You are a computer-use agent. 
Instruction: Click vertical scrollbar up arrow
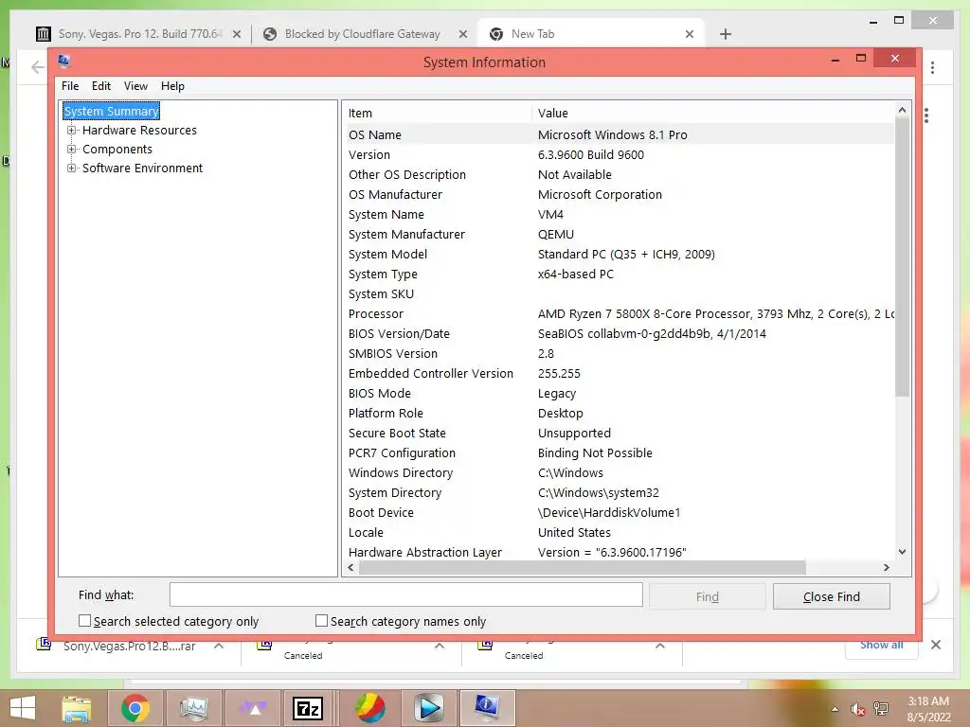coord(902,110)
